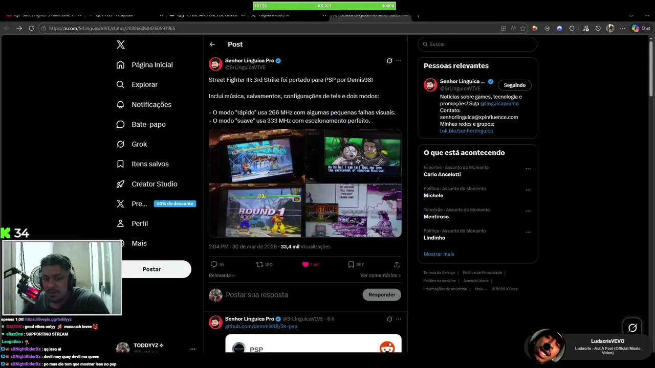Open more options on the reply post
655x368 pixels.
pos(399,319)
